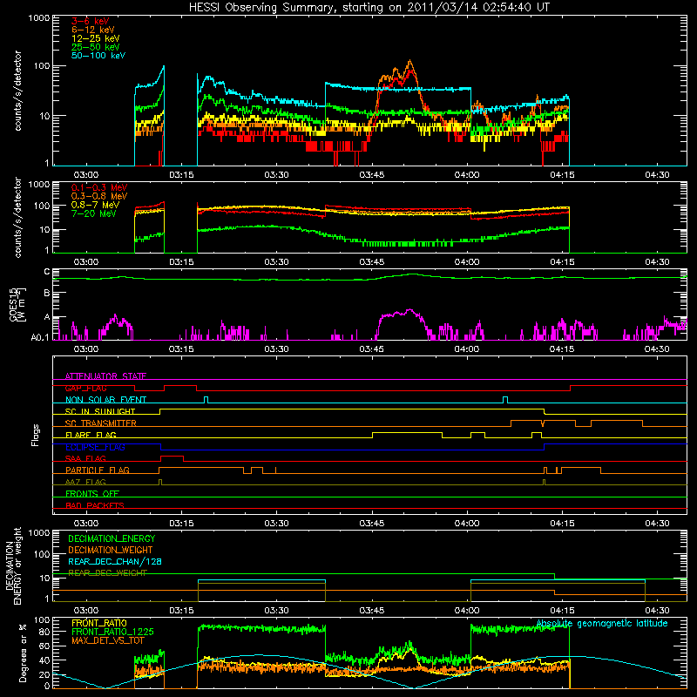Click the GAP_FLAG label
697x697 pixels.
pos(85,388)
